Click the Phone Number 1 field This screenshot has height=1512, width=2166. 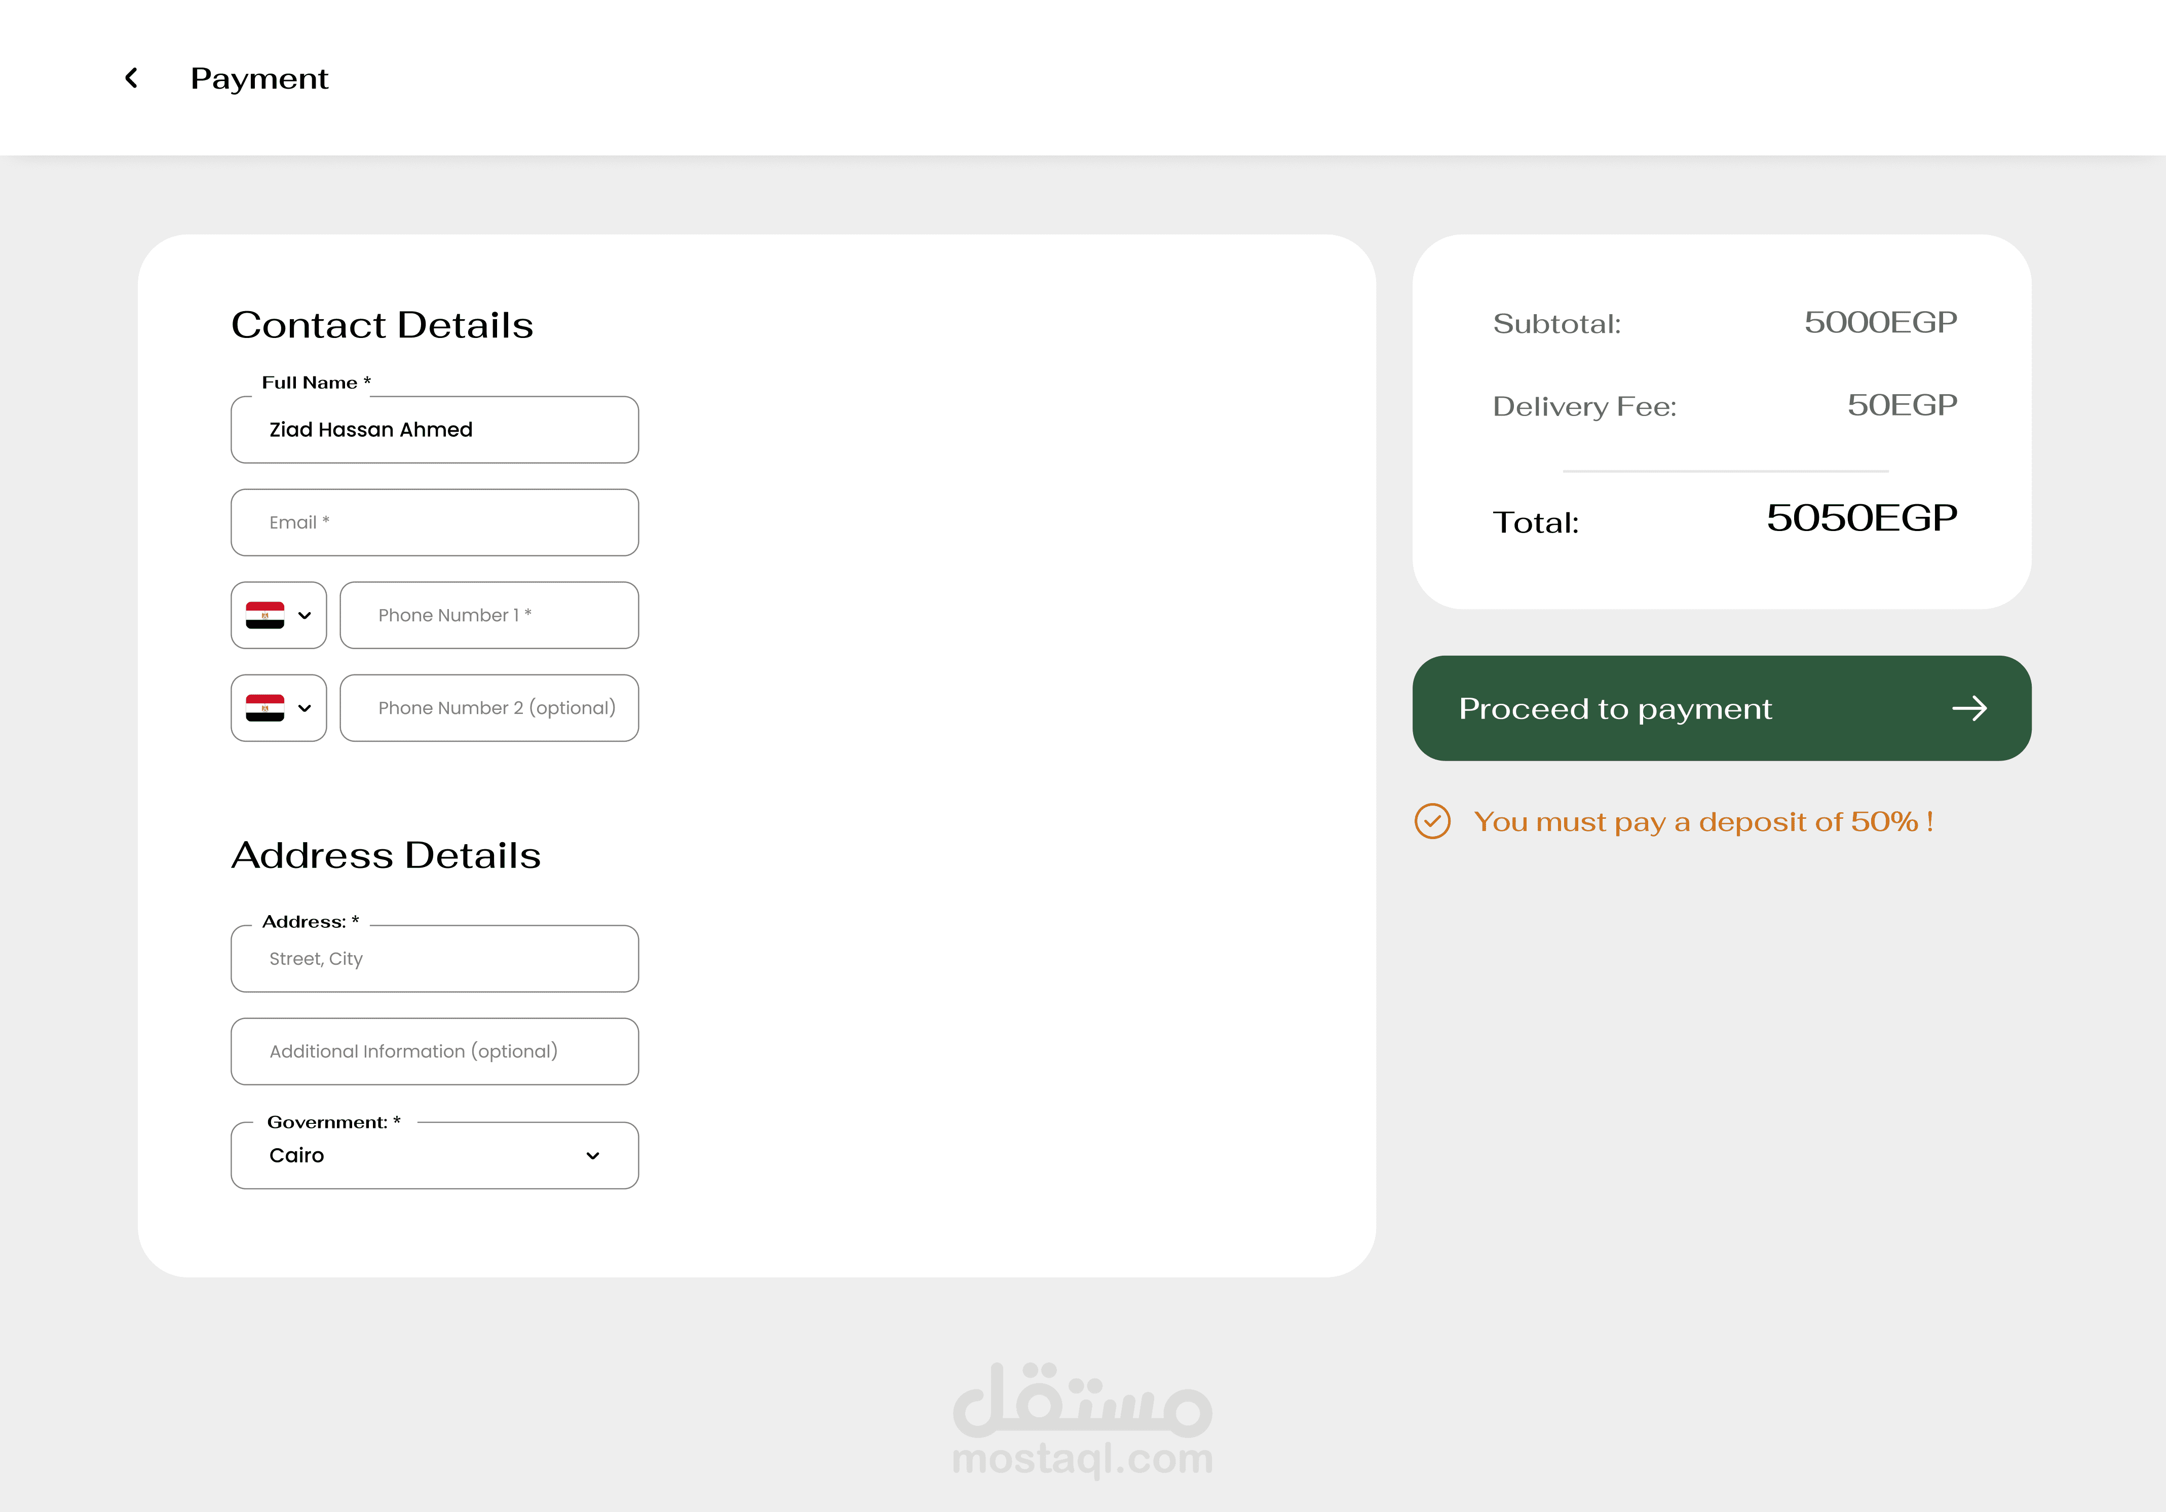[488, 615]
